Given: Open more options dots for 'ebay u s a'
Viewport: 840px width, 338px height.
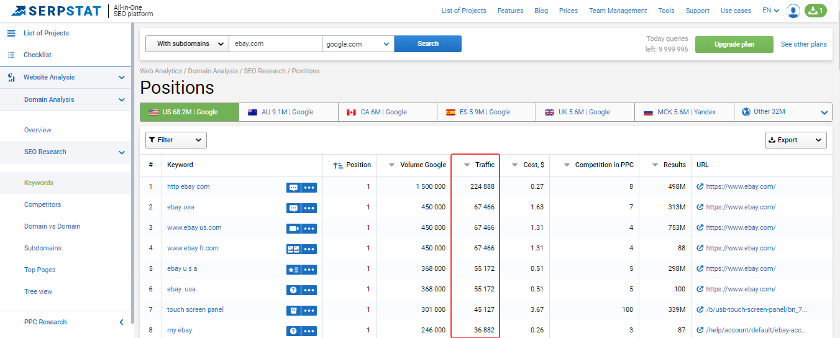Looking at the screenshot, I should click(309, 269).
